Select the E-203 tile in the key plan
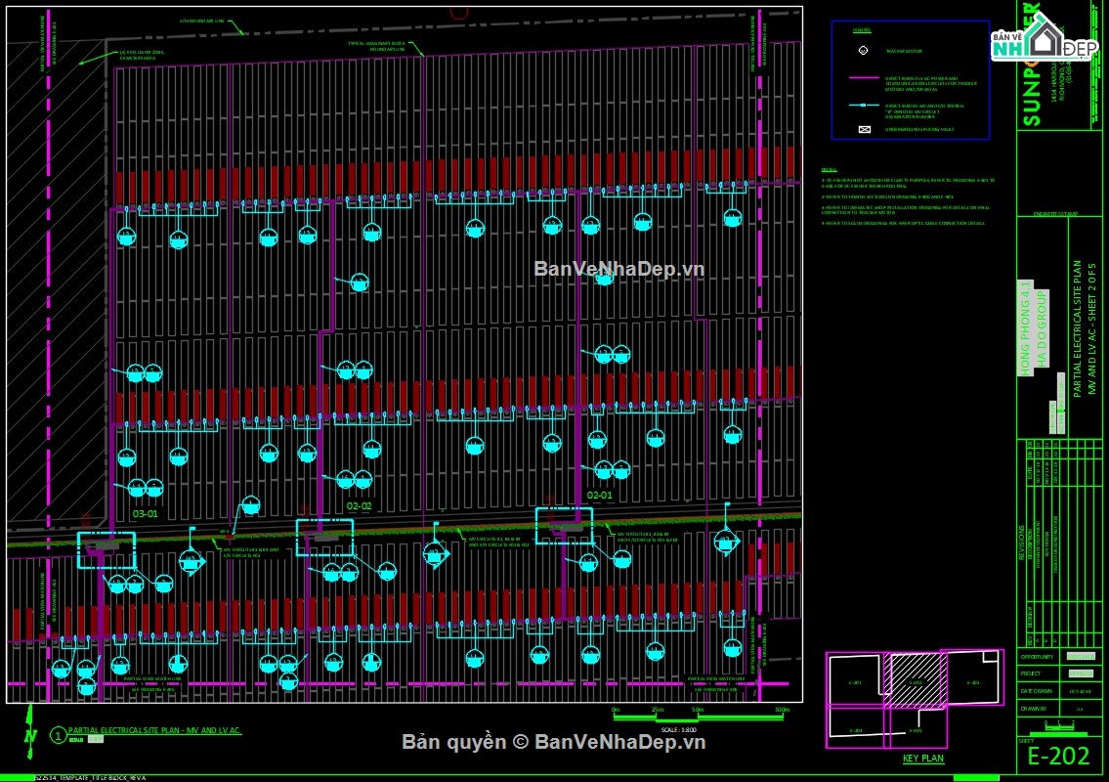1109x782 pixels. point(971,680)
